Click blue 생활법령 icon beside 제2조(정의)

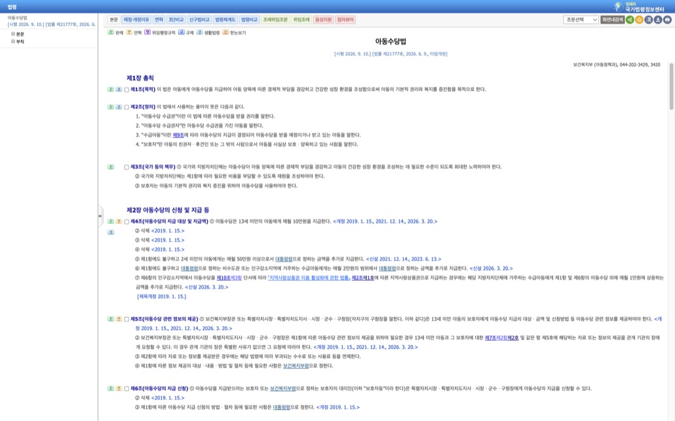(119, 107)
